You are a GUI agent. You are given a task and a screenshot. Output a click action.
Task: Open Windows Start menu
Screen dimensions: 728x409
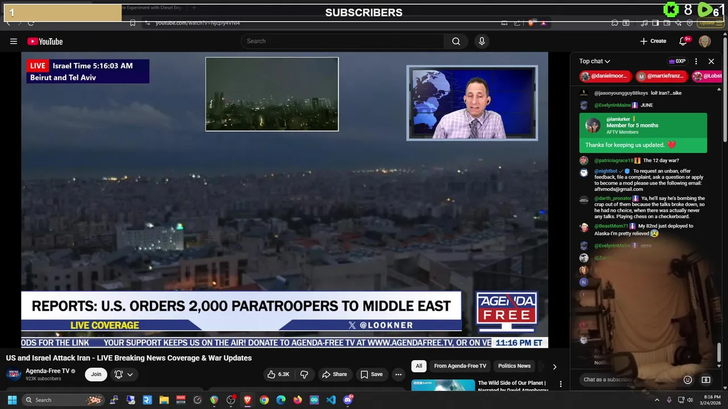pyautogui.click(x=12, y=400)
